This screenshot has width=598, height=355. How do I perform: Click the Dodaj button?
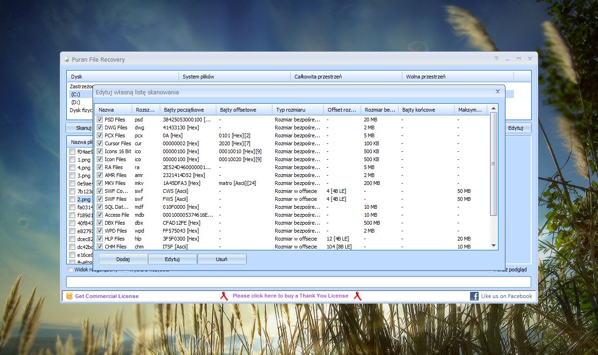point(123,259)
